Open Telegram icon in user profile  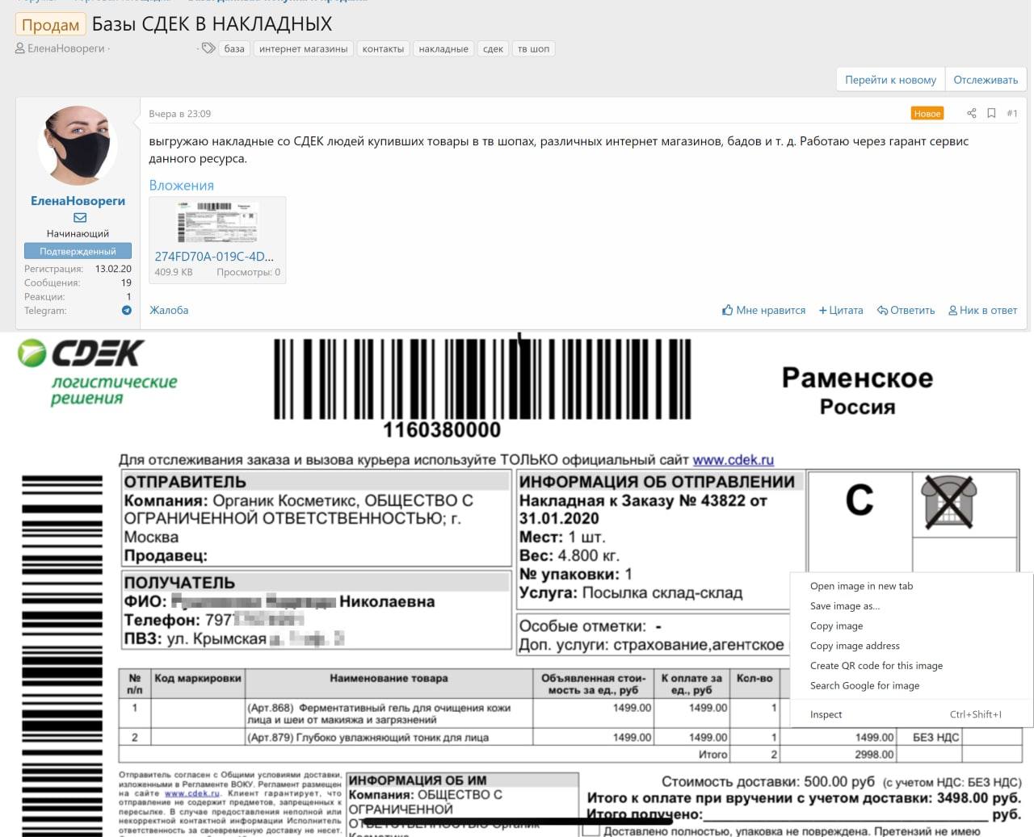(127, 311)
